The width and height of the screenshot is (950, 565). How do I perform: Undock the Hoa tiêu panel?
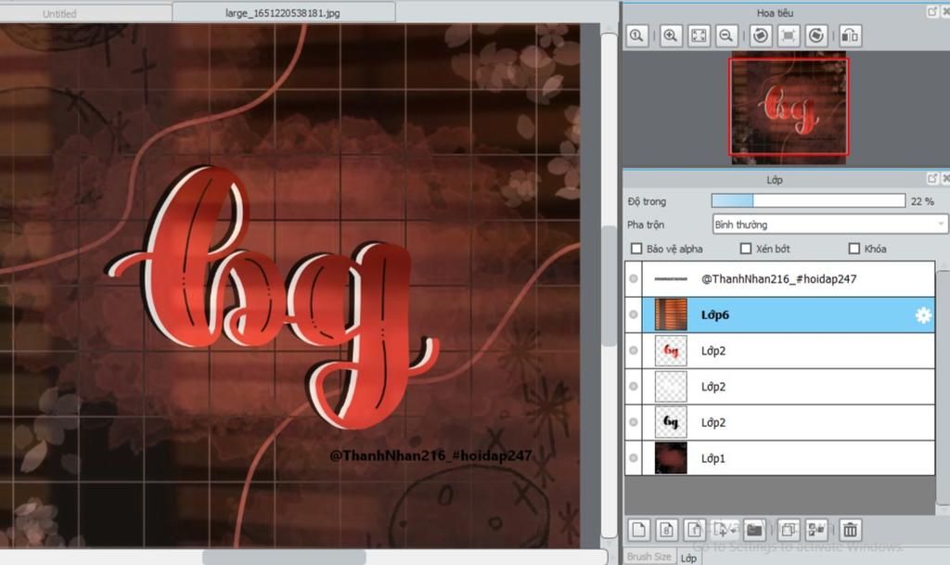(932, 11)
